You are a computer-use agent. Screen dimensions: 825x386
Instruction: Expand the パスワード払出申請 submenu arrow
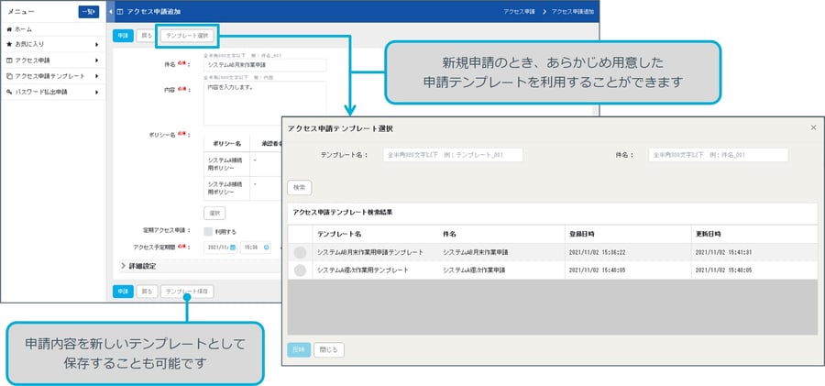97,93
